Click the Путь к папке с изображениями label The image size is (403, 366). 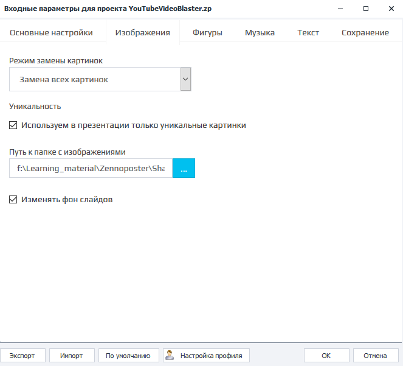click(x=67, y=152)
